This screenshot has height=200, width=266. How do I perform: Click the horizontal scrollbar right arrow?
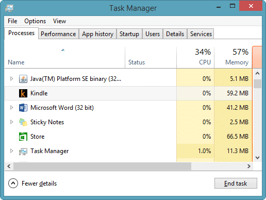click(x=248, y=166)
